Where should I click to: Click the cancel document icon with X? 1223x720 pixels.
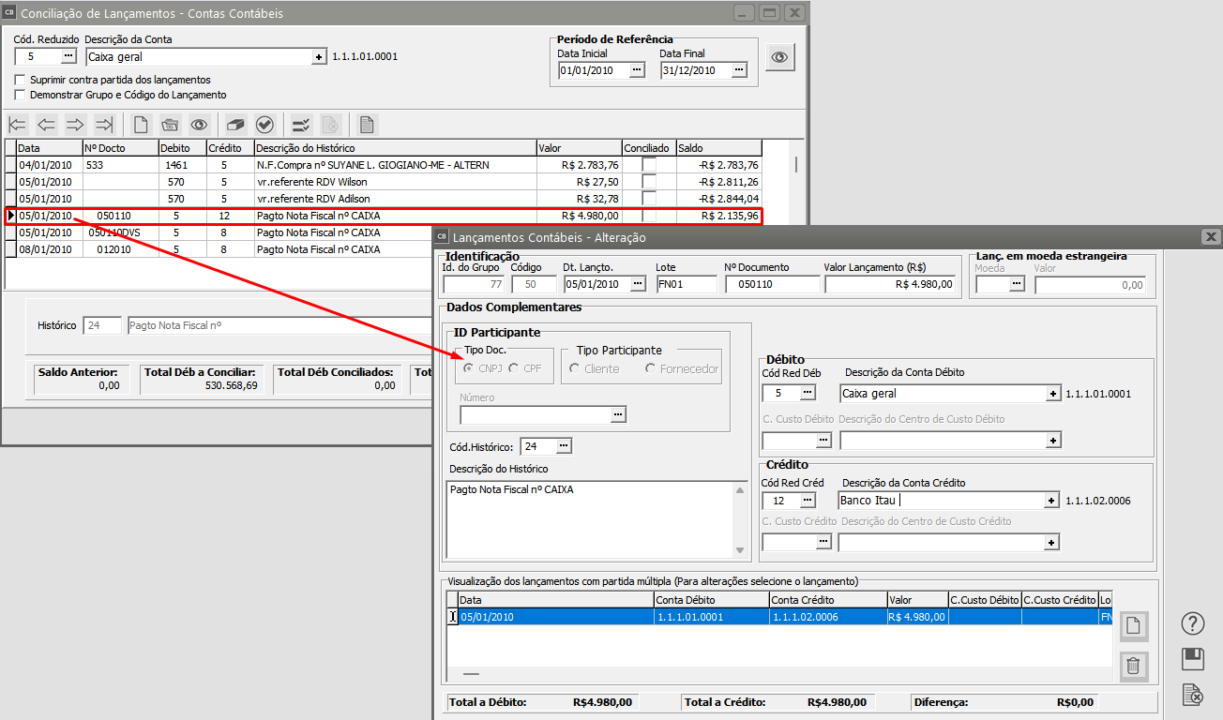pyautogui.click(x=1193, y=695)
